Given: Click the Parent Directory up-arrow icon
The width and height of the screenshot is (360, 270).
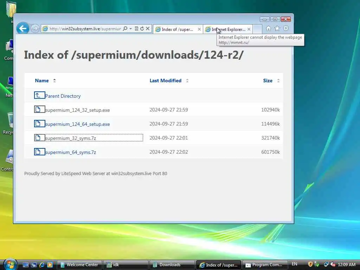Looking at the screenshot, I should 39,95.
